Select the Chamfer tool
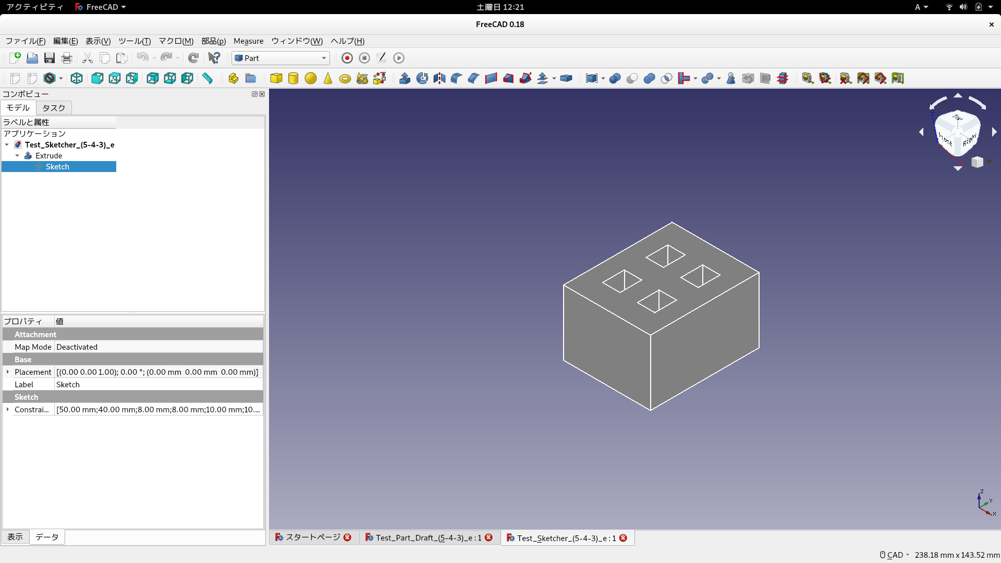 click(x=473, y=78)
